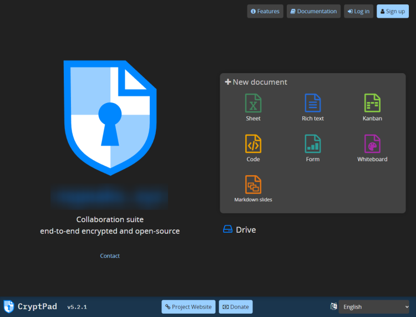Click the v5.2.1 version text
Viewport: 416px width, 317px height.
coord(77,307)
